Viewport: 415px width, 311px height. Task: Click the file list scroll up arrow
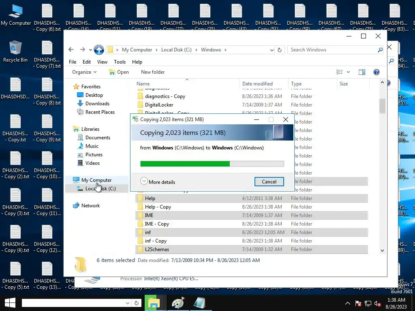tap(382, 83)
